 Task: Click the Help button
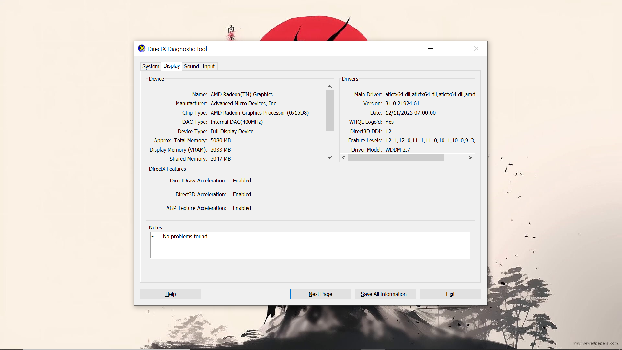point(170,294)
